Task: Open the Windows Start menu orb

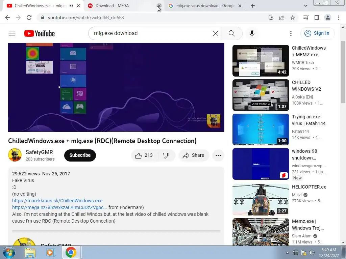Action: pyautogui.click(x=9, y=252)
